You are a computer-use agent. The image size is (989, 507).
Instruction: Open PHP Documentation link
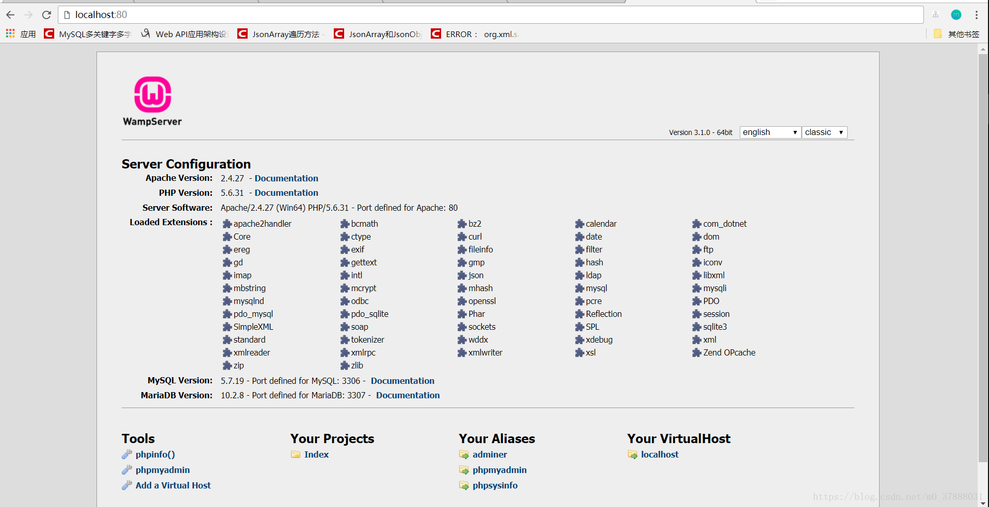pos(286,193)
